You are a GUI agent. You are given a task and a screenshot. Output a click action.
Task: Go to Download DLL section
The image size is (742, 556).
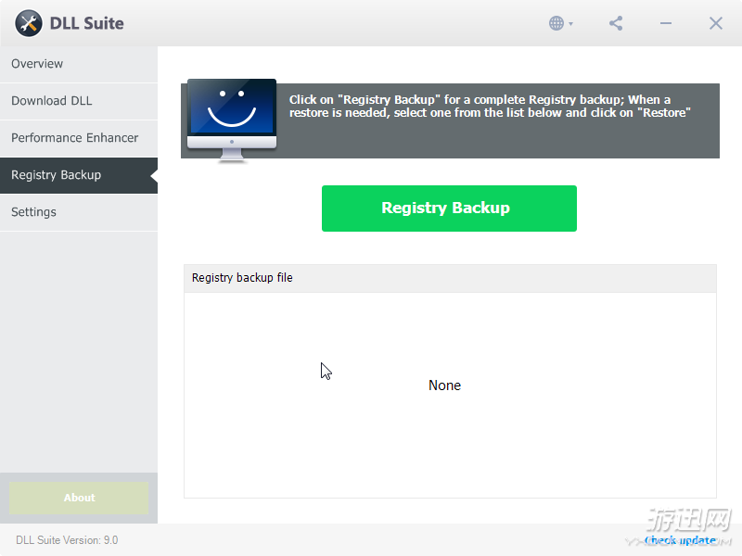coord(79,101)
